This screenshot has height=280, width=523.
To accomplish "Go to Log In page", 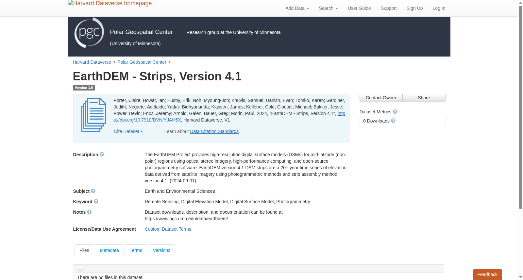I will [x=439, y=8].
